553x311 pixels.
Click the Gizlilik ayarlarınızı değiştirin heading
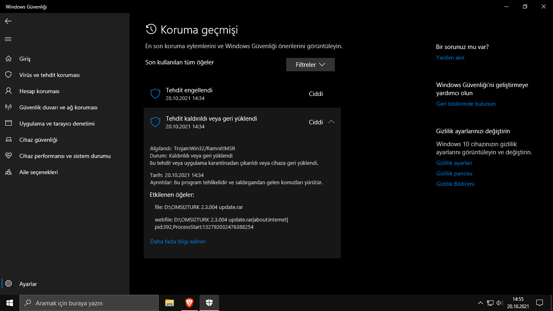473,131
